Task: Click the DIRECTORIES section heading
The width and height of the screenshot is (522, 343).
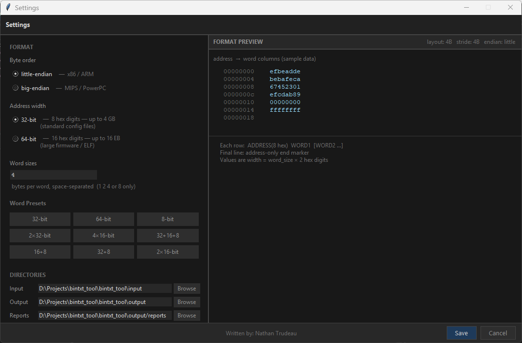Action: (x=27, y=275)
